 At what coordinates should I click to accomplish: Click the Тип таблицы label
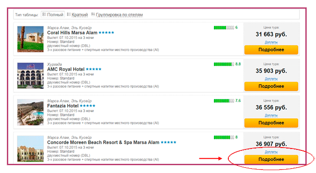26,15
